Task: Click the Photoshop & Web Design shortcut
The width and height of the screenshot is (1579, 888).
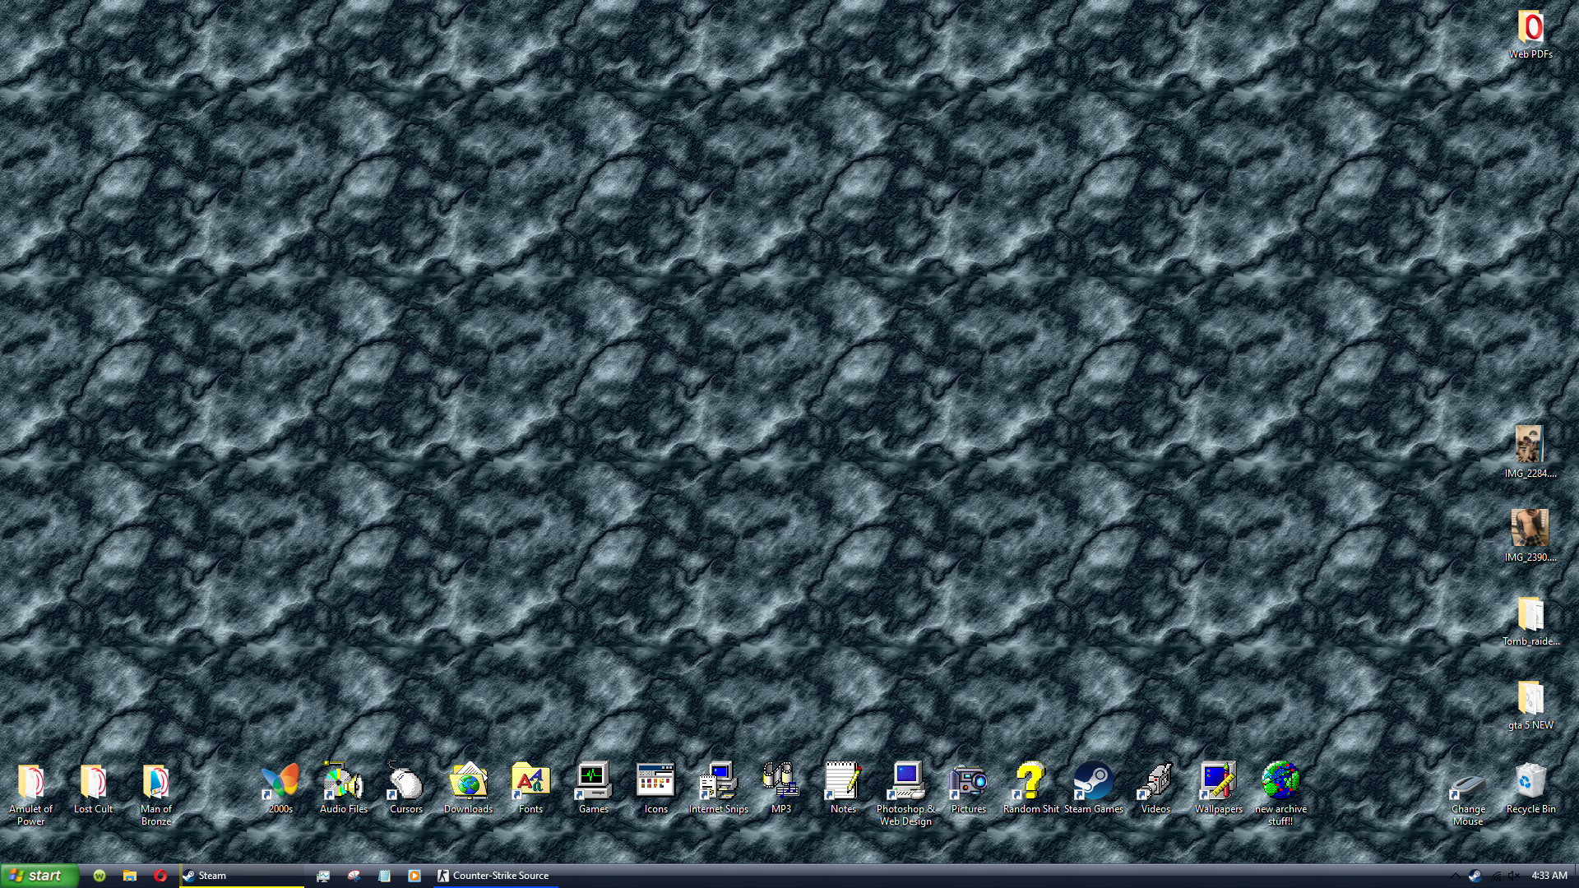Action: click(x=905, y=782)
